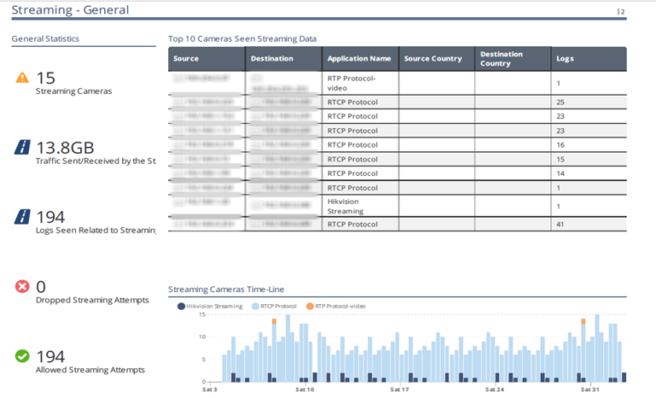This screenshot has height=398, width=656.
Task: Click the Logs cell showing 16
Action: pyautogui.click(x=589, y=145)
